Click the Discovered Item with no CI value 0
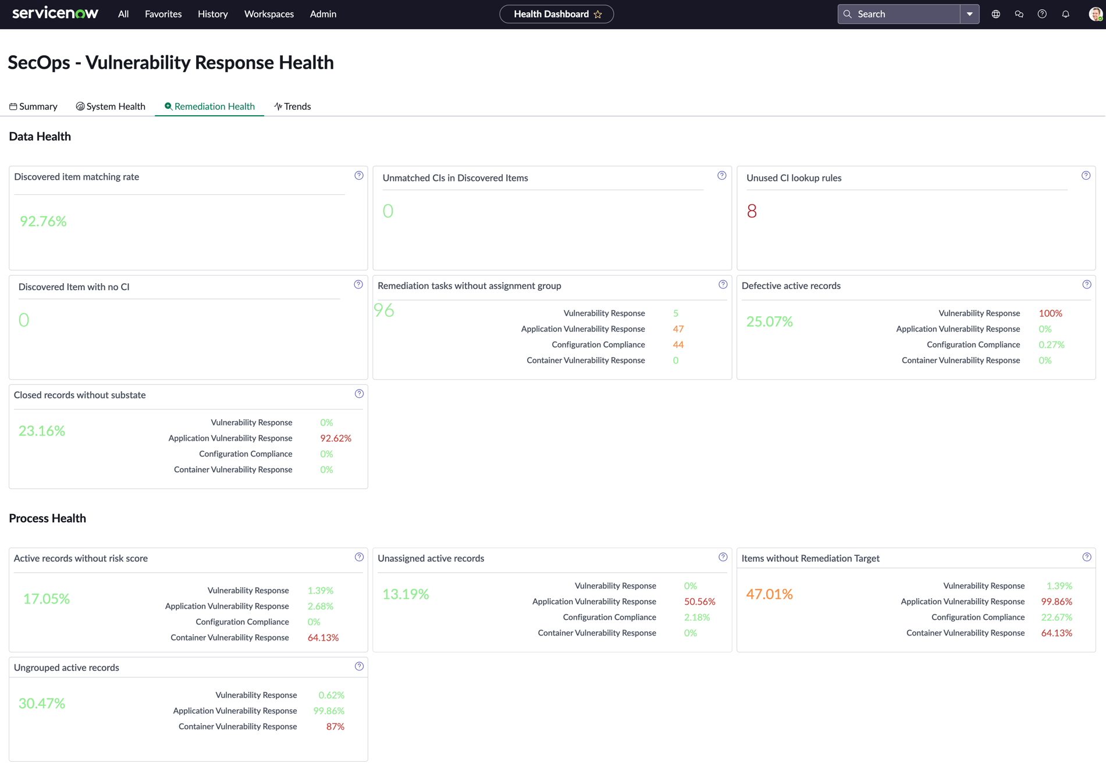1106x771 pixels. click(24, 320)
